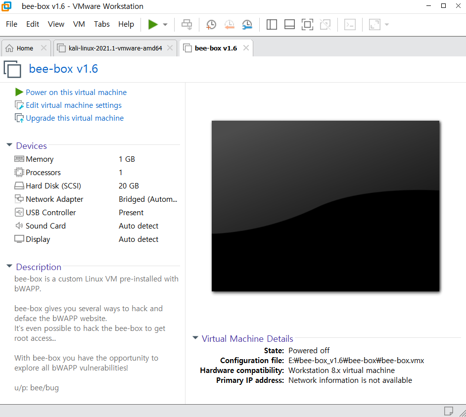The height and width of the screenshot is (417, 466).
Task: Select the Sound Card device
Action: pos(96,226)
